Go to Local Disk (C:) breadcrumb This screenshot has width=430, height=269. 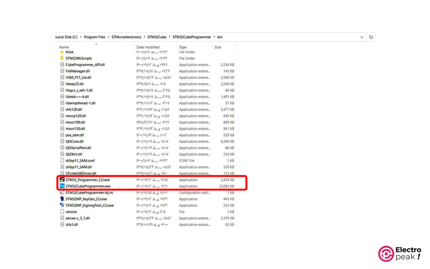66,37
